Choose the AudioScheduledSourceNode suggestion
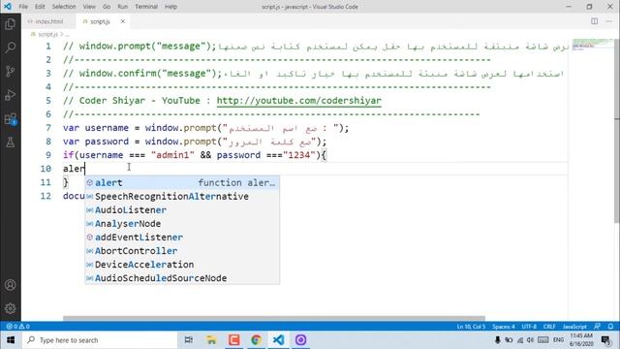The height and width of the screenshot is (349, 620). pyautogui.click(x=182, y=278)
